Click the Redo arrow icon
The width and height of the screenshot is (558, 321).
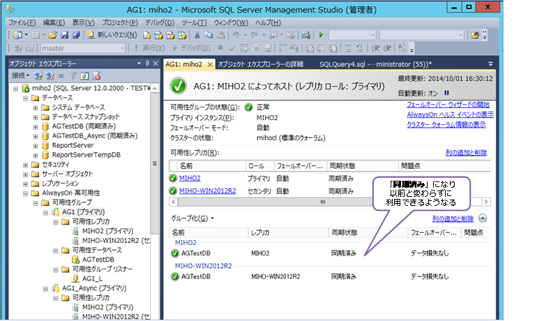coord(254,35)
